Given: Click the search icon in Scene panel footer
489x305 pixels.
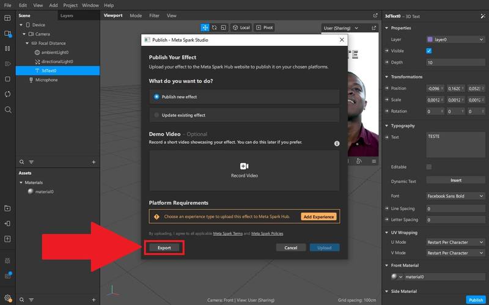Looking at the screenshot, I should click(x=21, y=162).
